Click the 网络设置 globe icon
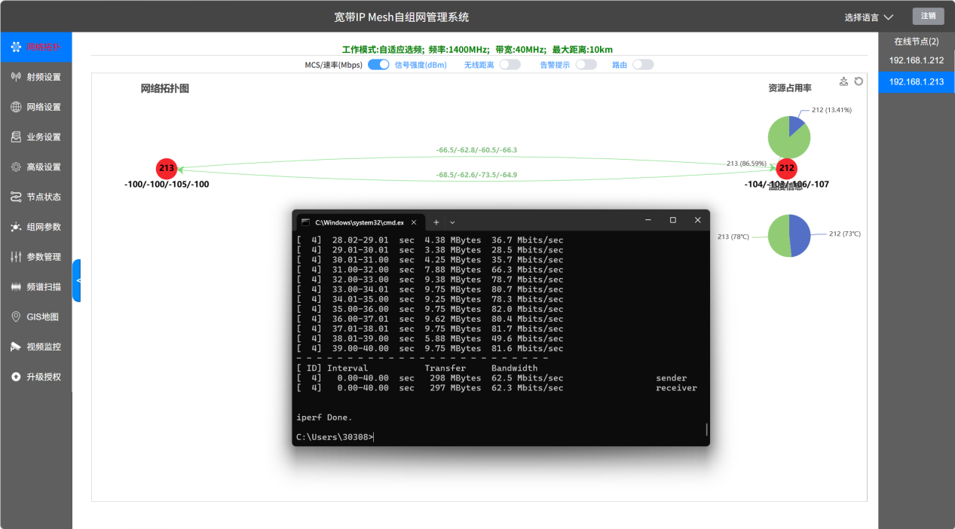955x529 pixels. (x=16, y=107)
